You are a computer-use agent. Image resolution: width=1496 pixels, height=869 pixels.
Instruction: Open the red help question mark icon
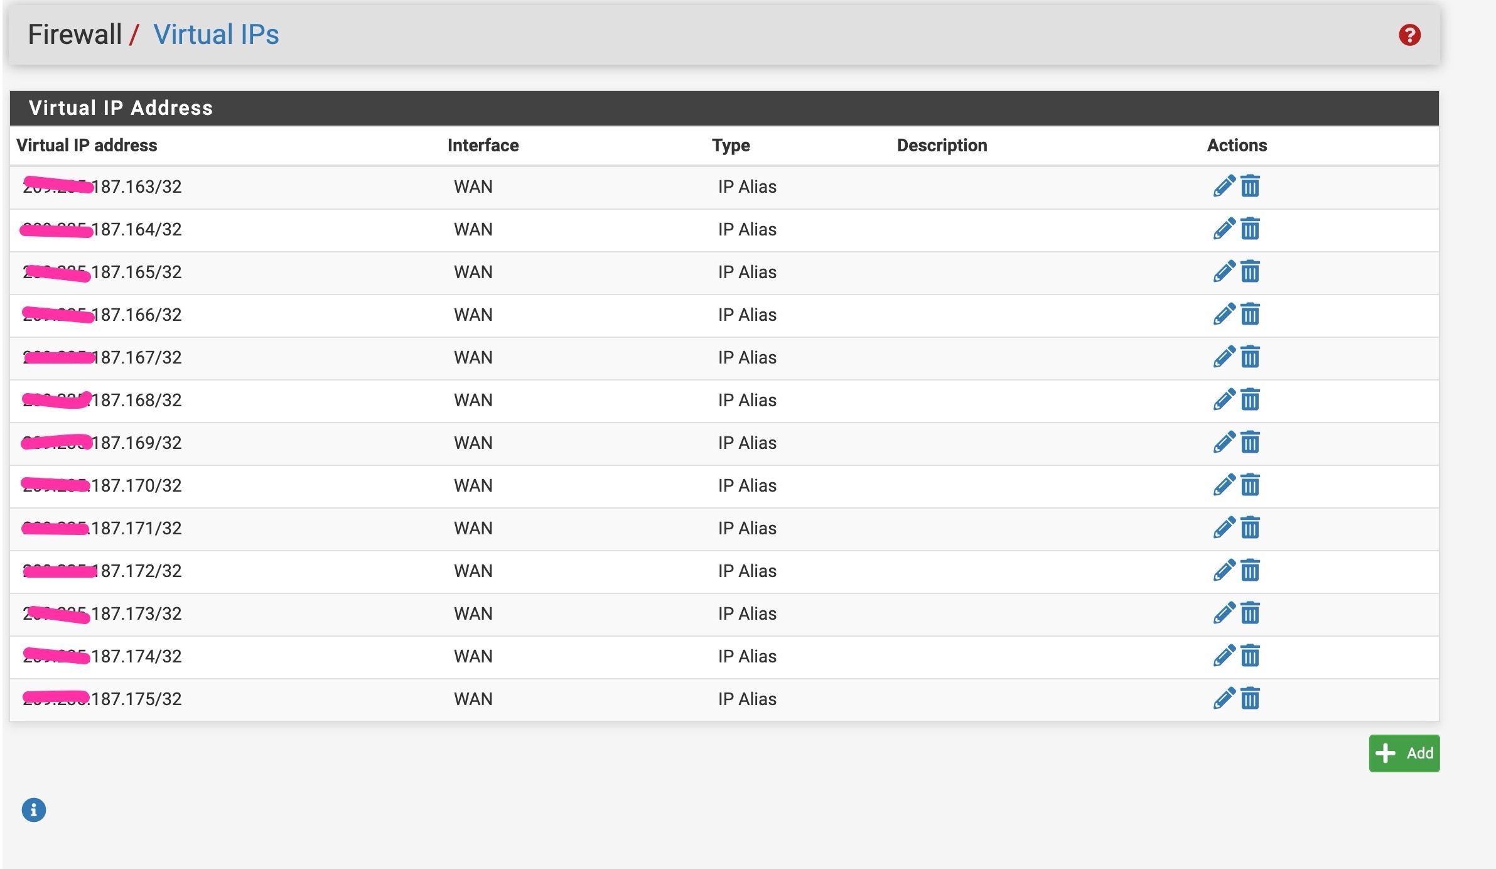point(1409,35)
